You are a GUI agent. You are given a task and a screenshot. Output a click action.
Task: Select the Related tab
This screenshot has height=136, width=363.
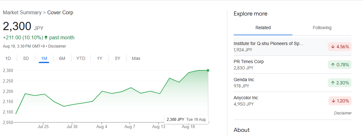[263, 28]
